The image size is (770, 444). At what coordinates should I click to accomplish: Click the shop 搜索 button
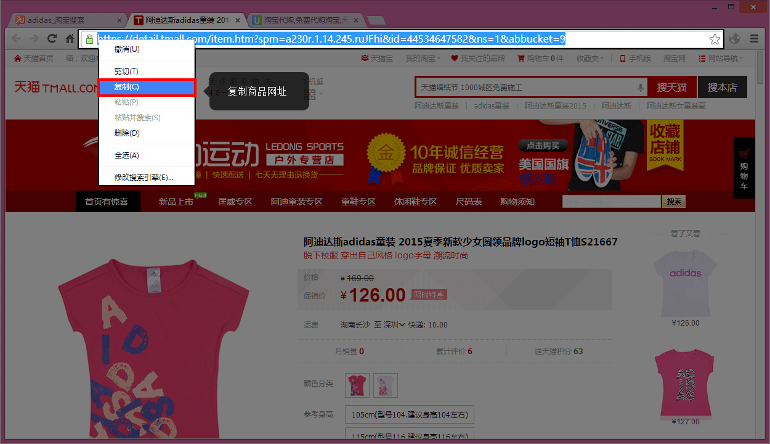[674, 202]
